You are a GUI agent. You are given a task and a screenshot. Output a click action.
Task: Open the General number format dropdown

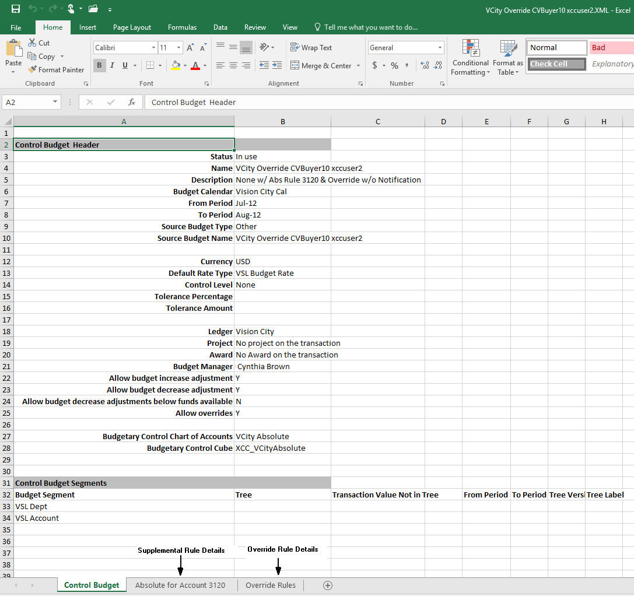click(x=440, y=47)
